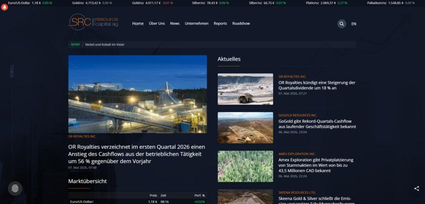Viewport: 425px width, 204px height.
Task: Open the Unternehmen menu
Action: point(196,23)
